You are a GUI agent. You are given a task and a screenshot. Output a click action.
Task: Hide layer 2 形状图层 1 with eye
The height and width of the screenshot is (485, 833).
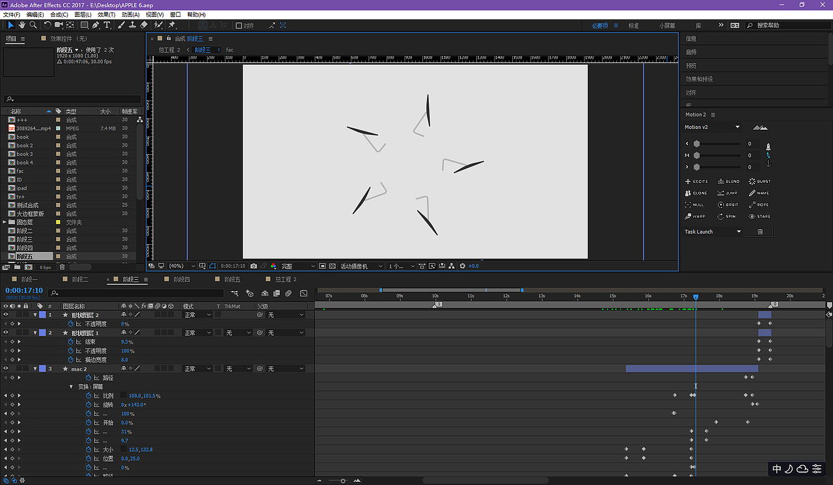pyautogui.click(x=6, y=333)
